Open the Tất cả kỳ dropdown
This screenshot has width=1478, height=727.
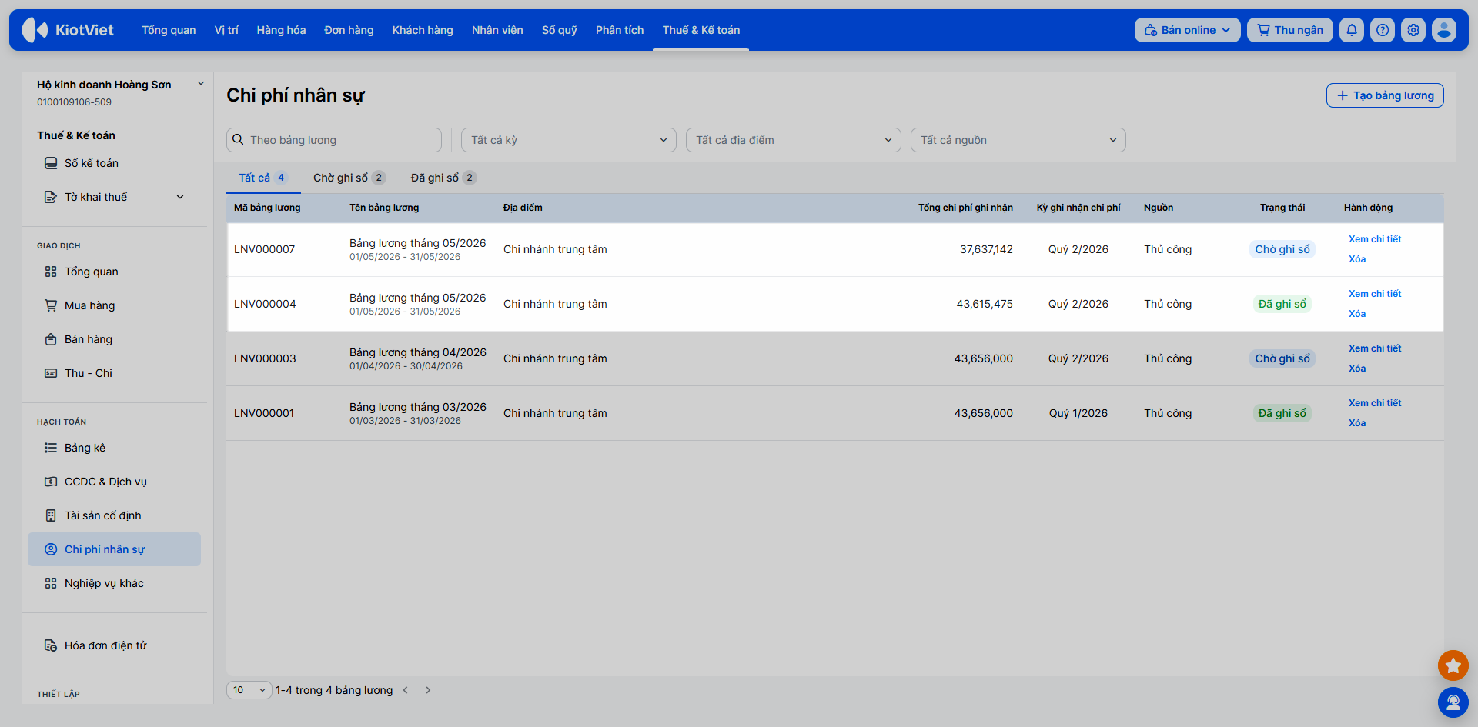(x=569, y=140)
